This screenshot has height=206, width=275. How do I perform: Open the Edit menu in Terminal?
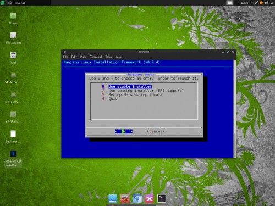tap(74, 57)
